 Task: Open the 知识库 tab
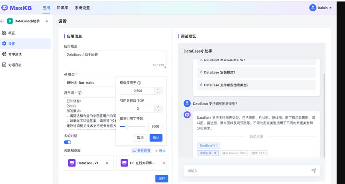62,8
